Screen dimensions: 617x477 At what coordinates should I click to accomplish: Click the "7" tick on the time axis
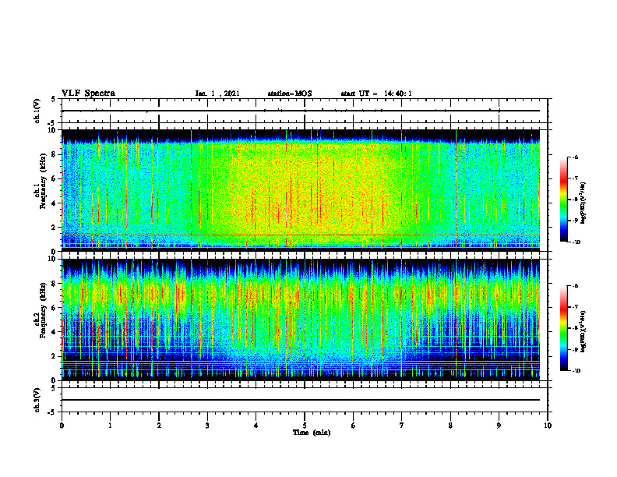402,426
